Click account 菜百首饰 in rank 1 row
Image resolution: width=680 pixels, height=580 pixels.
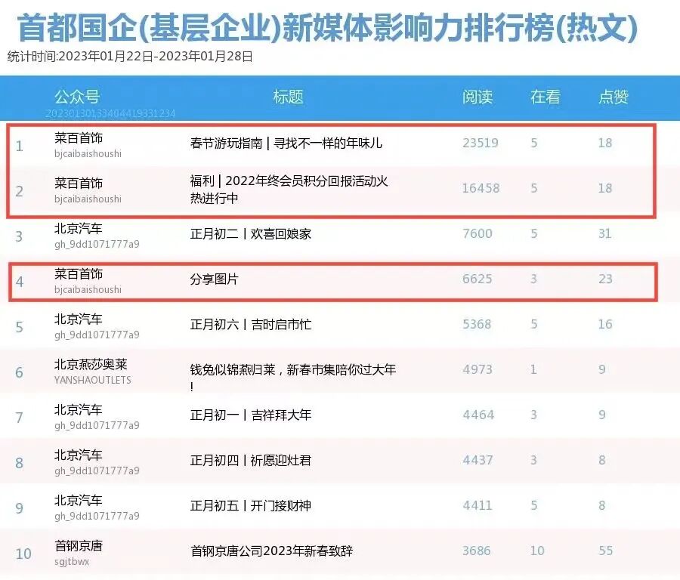tap(79, 138)
